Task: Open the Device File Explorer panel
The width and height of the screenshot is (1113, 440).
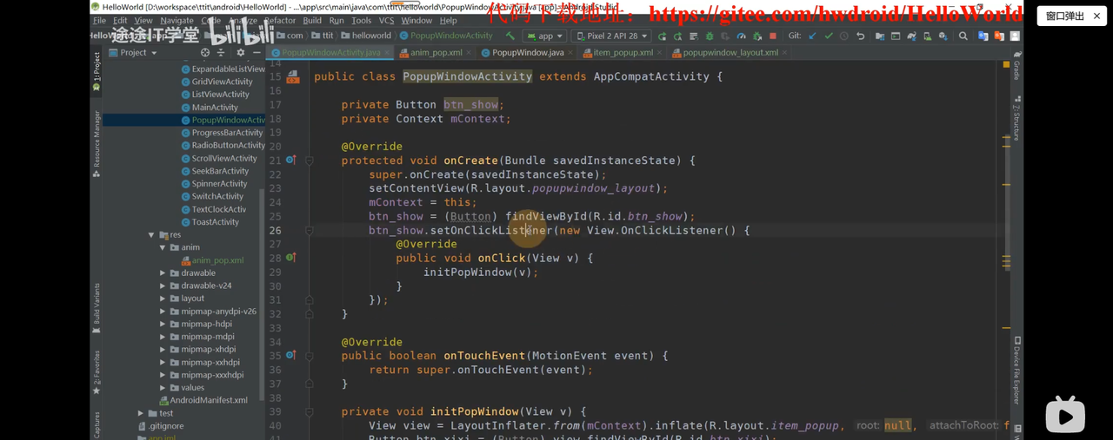Action: (1017, 370)
